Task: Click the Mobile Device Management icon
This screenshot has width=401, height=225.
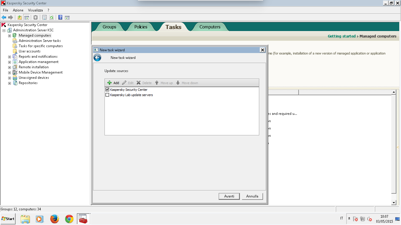Action: point(15,72)
